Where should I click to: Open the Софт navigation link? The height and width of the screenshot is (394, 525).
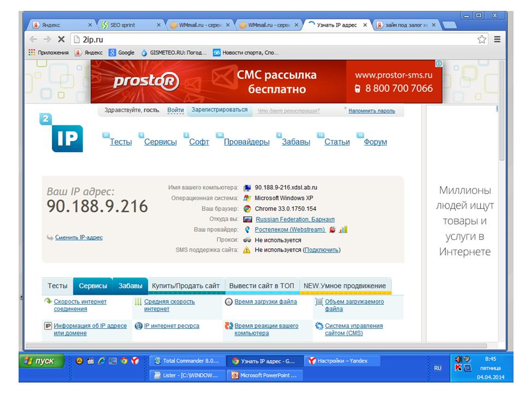point(199,142)
